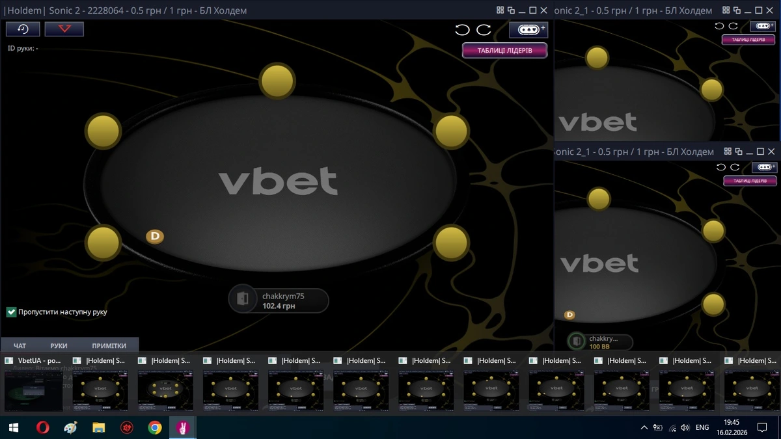781x439 pixels.
Task: Select the ПРИМІТКИ tab
Action: pos(109,345)
